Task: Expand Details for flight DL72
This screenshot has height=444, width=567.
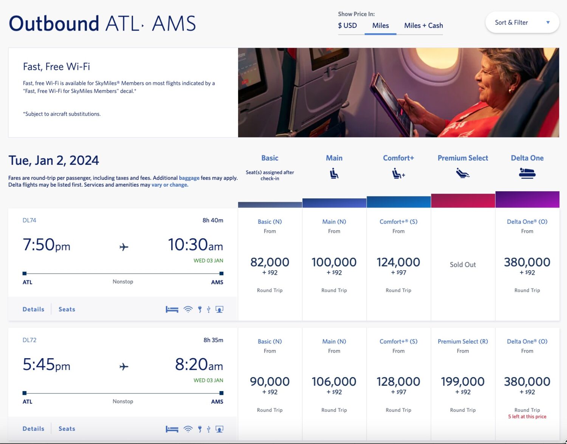Action: coord(33,429)
